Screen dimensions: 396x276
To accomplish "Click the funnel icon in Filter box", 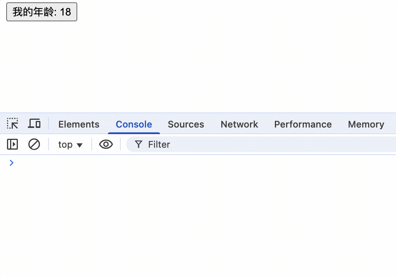I will (x=138, y=145).
